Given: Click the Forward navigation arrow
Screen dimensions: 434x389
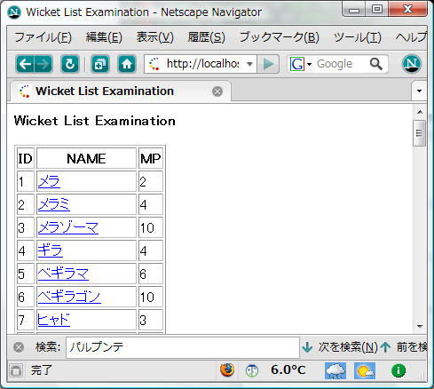Looking at the screenshot, I should pyautogui.click(x=43, y=64).
